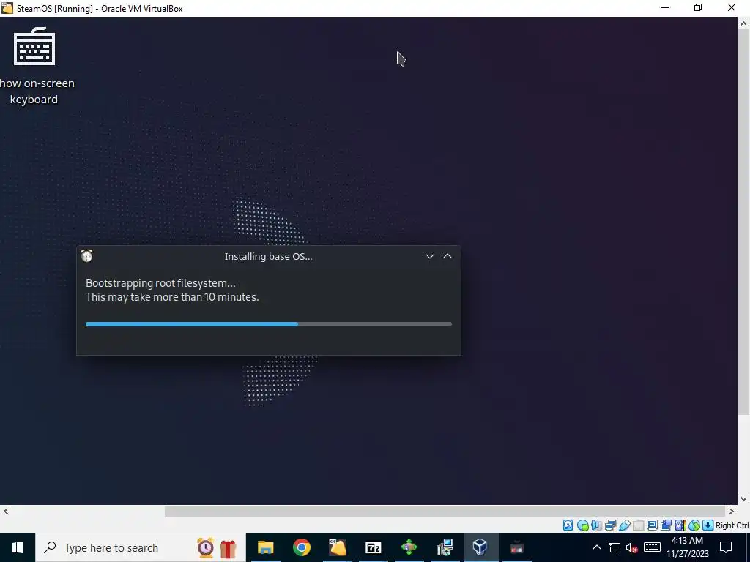This screenshot has width=750, height=562.
Task: Click the "Installing base OS..." dialog title
Action: pos(268,256)
